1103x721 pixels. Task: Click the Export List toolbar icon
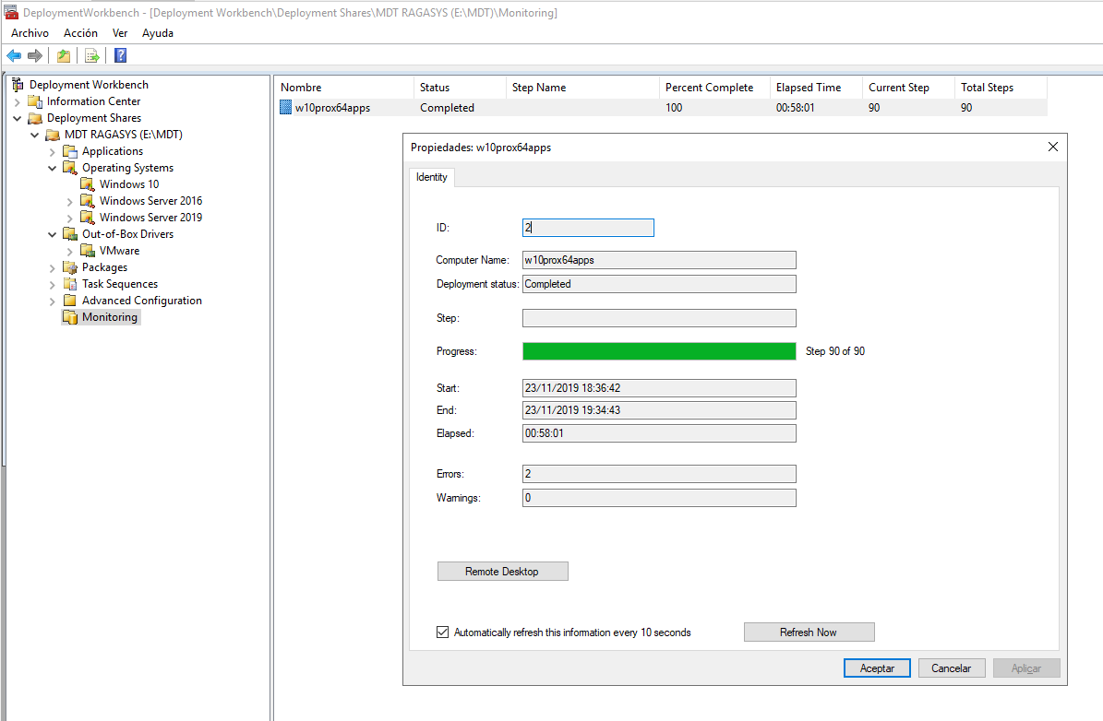point(91,55)
